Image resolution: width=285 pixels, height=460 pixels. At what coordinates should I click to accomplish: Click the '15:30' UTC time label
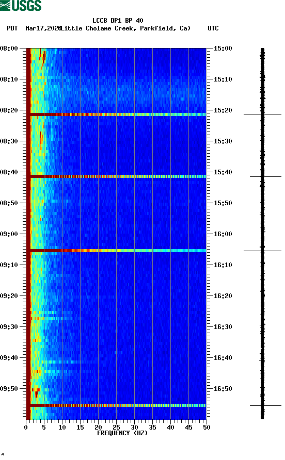coord(223,141)
